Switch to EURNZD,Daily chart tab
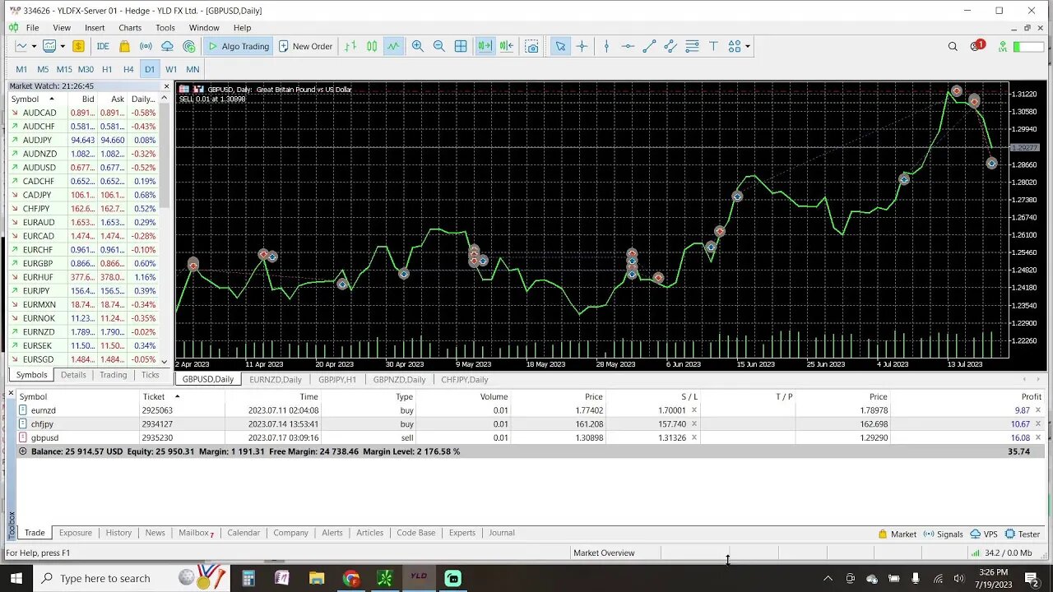1053x592 pixels. pyautogui.click(x=276, y=380)
